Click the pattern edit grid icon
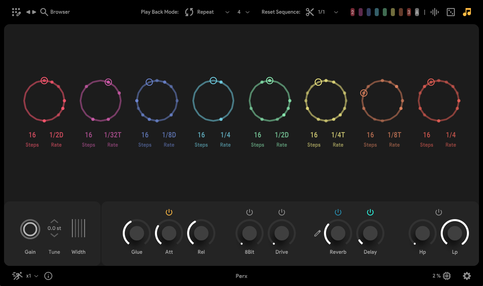Viewport: 483px width, 286px height. tap(16, 12)
